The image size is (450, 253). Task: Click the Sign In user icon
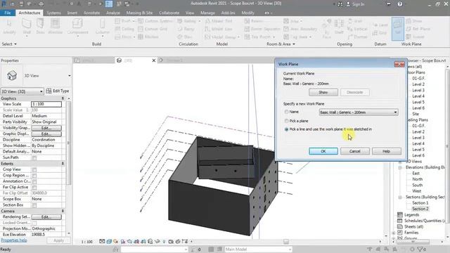[348, 4]
